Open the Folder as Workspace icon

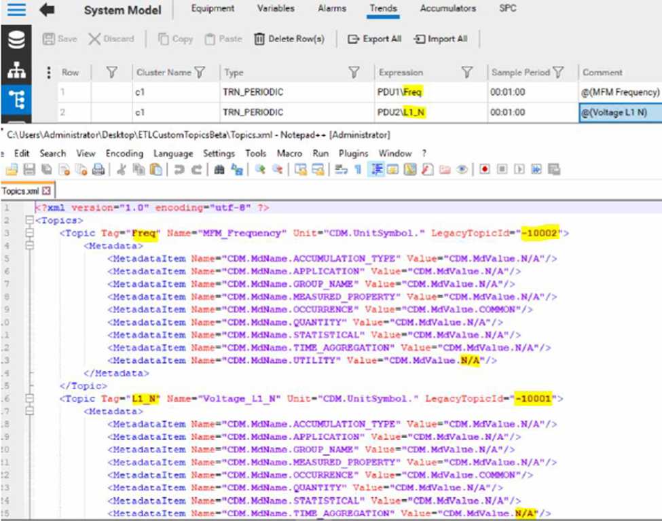pyautogui.click(x=445, y=170)
